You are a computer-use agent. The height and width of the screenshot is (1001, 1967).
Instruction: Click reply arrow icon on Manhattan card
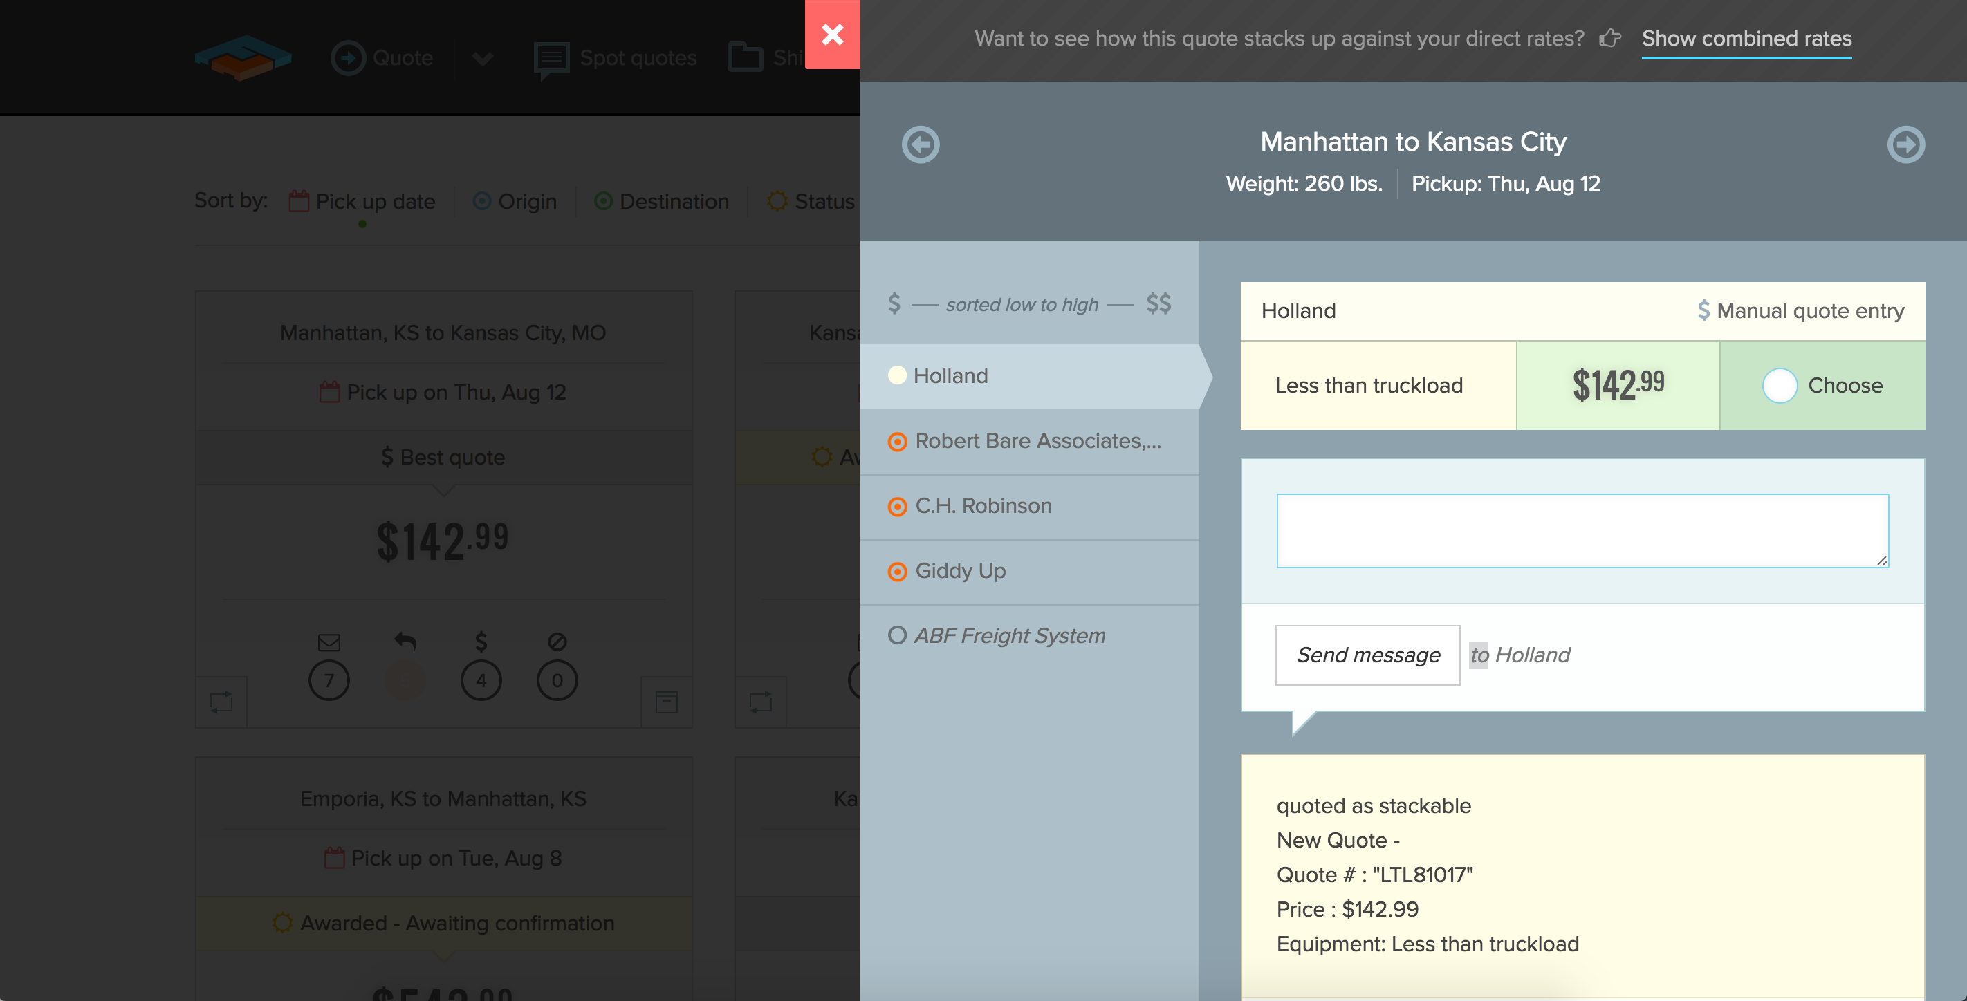pos(405,642)
